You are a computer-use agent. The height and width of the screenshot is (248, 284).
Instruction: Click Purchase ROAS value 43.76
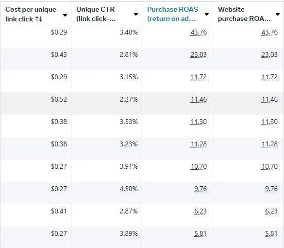point(199,32)
